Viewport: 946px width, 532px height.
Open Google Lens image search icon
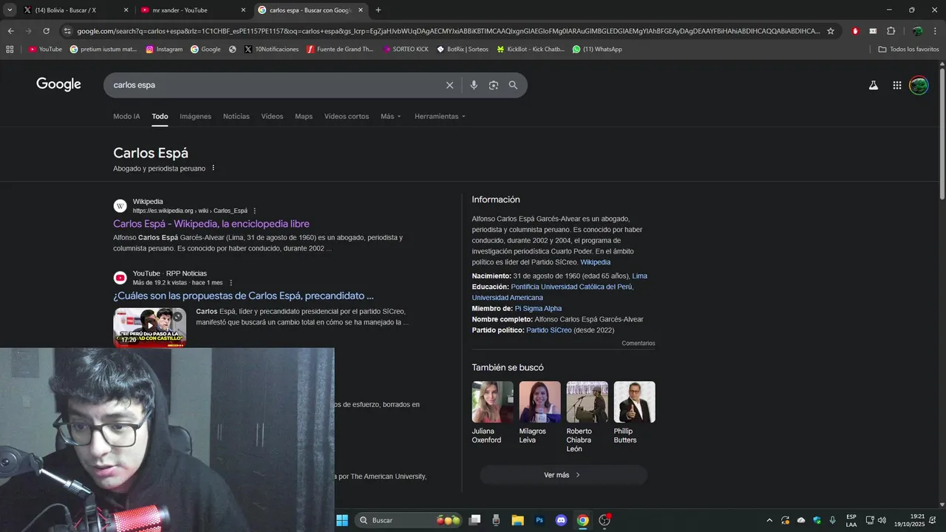(494, 85)
